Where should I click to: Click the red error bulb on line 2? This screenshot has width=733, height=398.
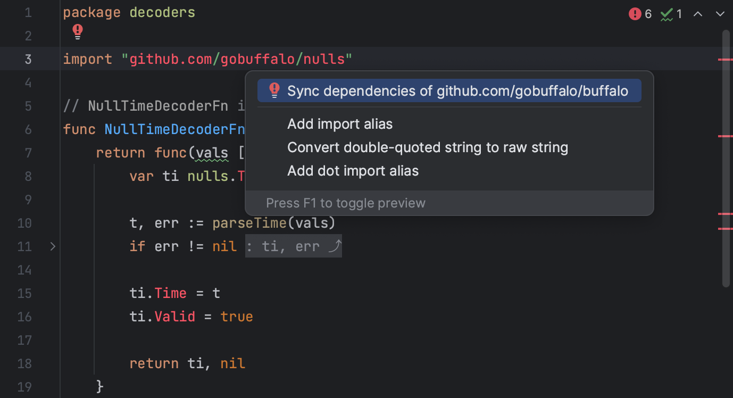pyautogui.click(x=78, y=31)
